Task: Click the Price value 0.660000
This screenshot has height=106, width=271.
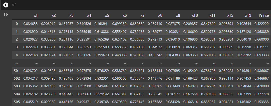Action: click(x=262, y=39)
